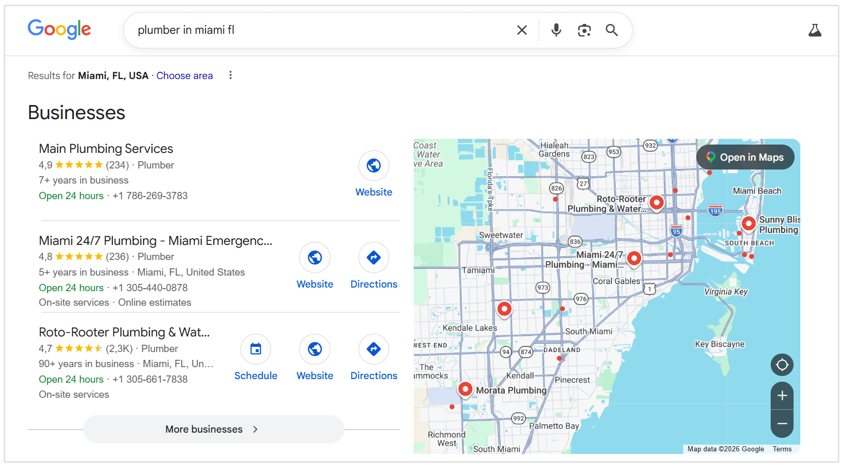Click the magnifying glass search button
This screenshot has height=468, width=843.
(x=612, y=30)
